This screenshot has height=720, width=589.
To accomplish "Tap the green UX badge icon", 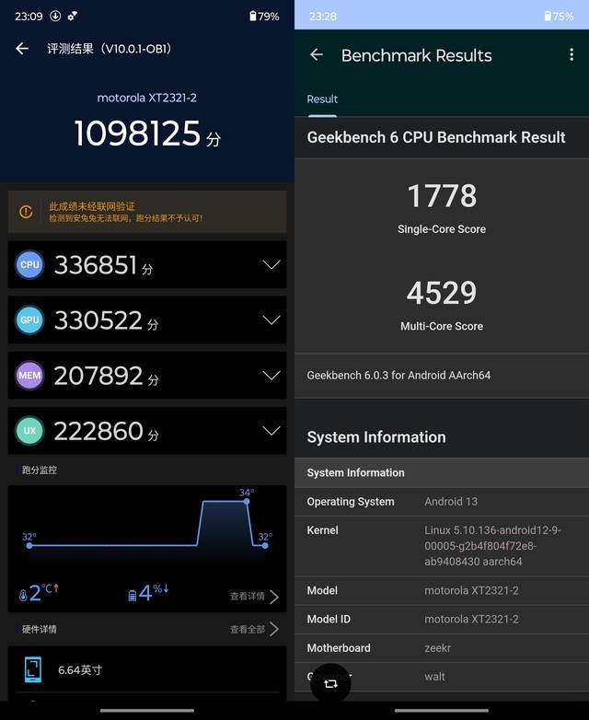I will (x=29, y=431).
